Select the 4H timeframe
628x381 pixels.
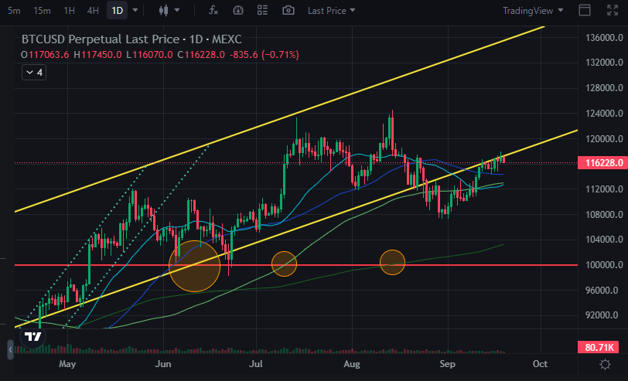[x=93, y=11]
